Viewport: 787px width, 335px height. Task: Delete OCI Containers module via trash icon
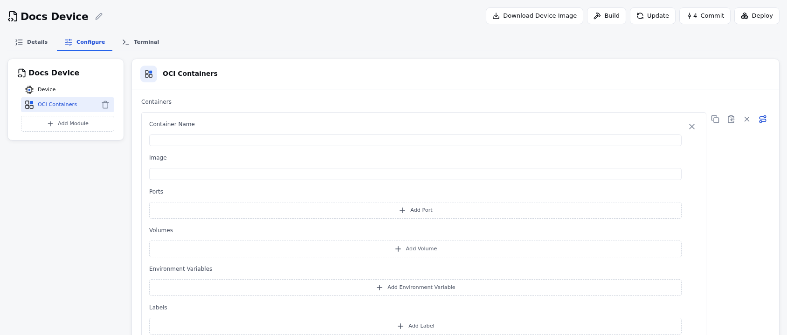(105, 105)
